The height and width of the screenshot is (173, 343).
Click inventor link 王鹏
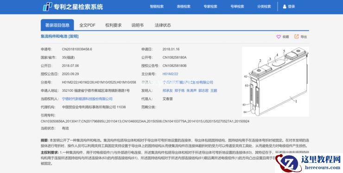pos(214,90)
